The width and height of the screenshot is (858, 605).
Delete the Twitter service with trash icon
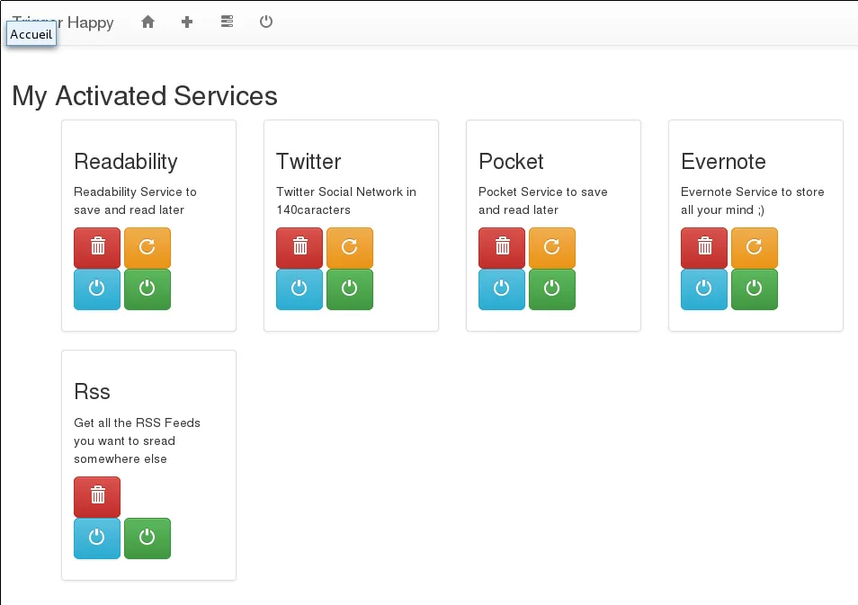coord(299,247)
